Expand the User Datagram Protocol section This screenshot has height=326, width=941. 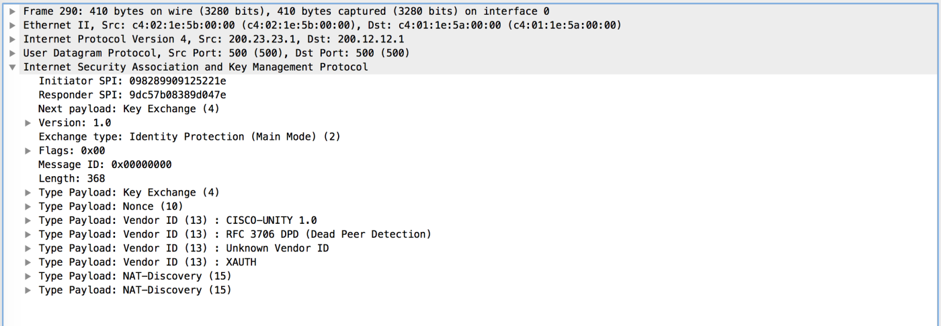[13, 53]
